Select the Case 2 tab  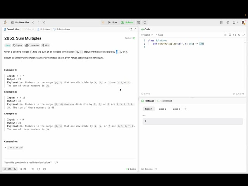162,109
